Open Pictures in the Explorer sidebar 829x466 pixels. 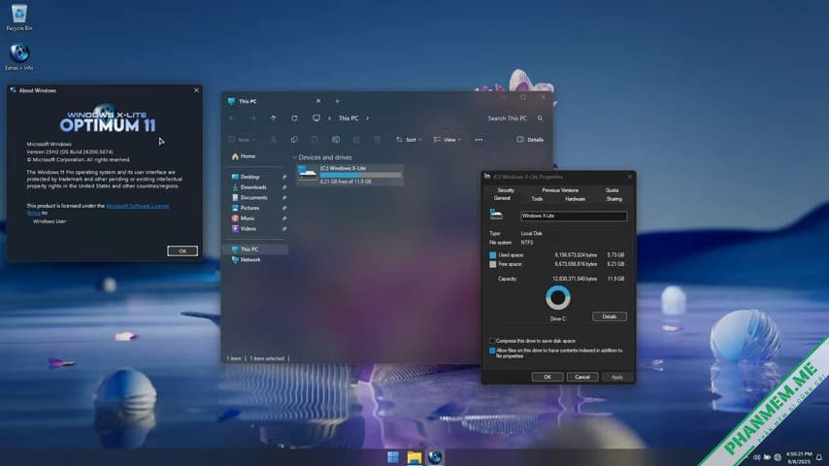coord(246,208)
